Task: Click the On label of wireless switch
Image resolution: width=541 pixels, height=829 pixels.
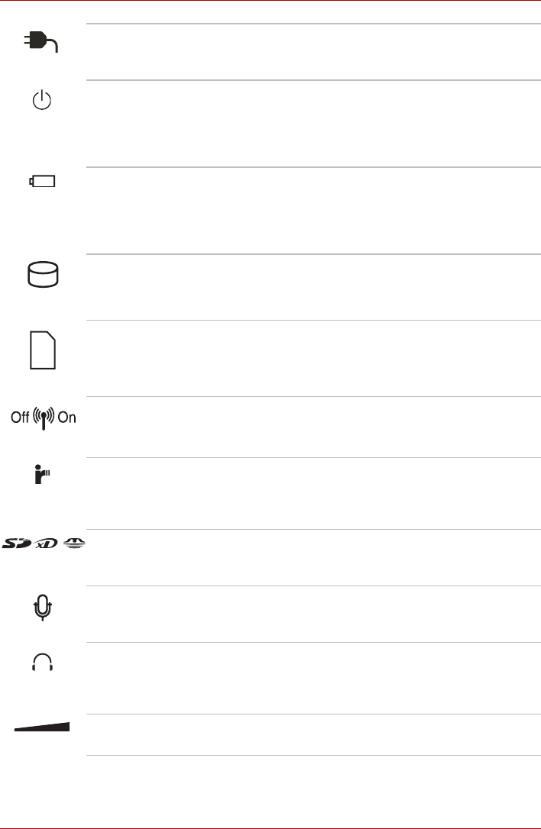Action: pos(66,417)
